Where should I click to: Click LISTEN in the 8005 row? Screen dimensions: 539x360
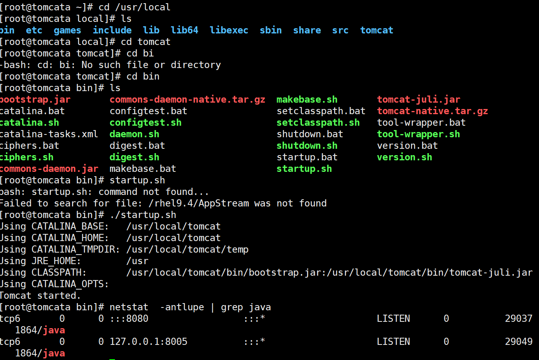(393, 342)
